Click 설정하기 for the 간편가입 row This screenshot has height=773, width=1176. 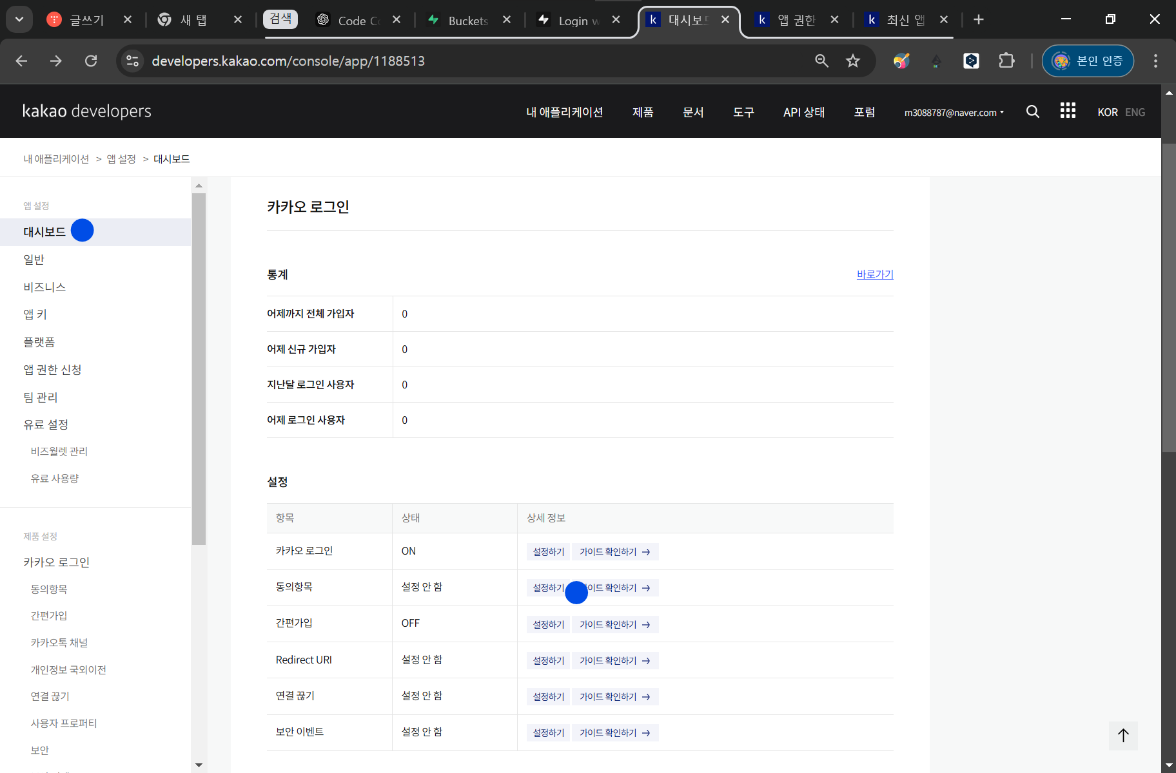click(x=548, y=624)
